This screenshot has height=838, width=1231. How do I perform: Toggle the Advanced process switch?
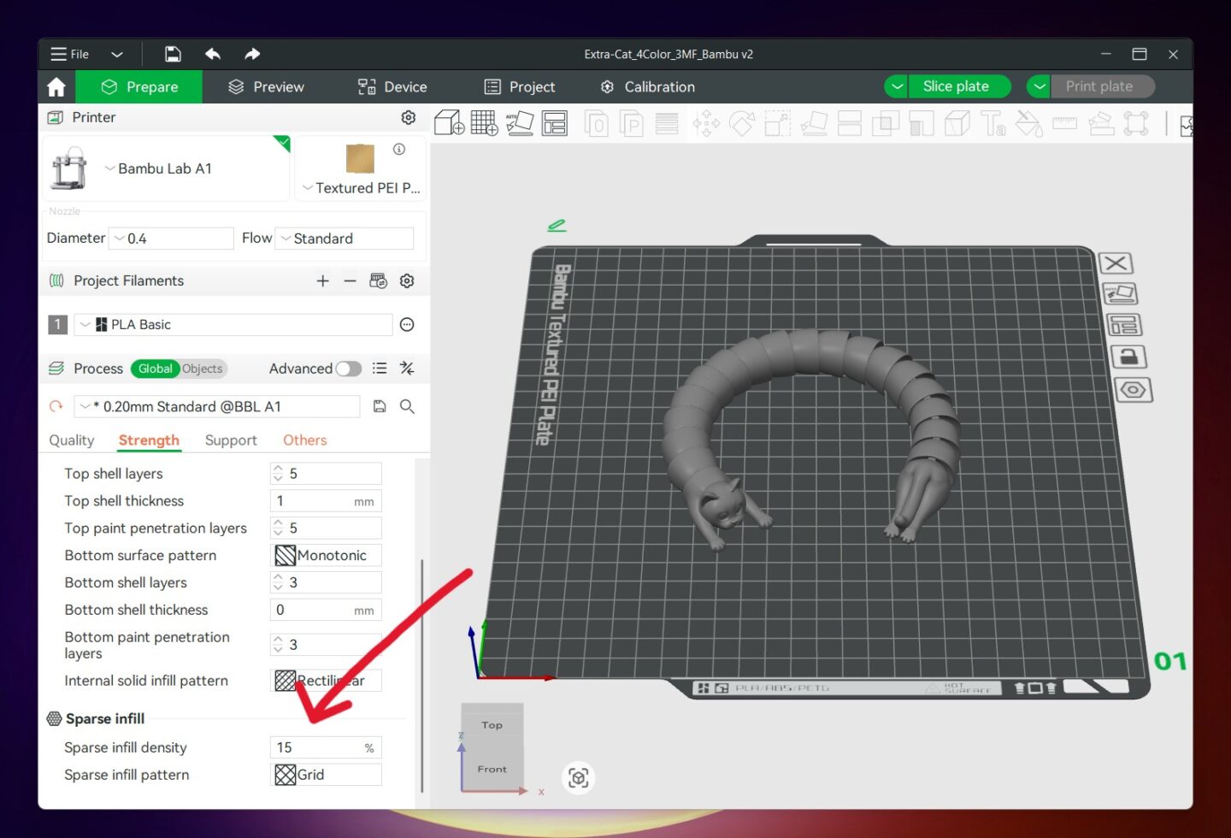349,369
